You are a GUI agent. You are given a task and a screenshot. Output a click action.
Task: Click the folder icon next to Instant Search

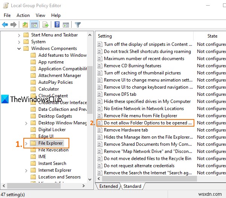33,163
